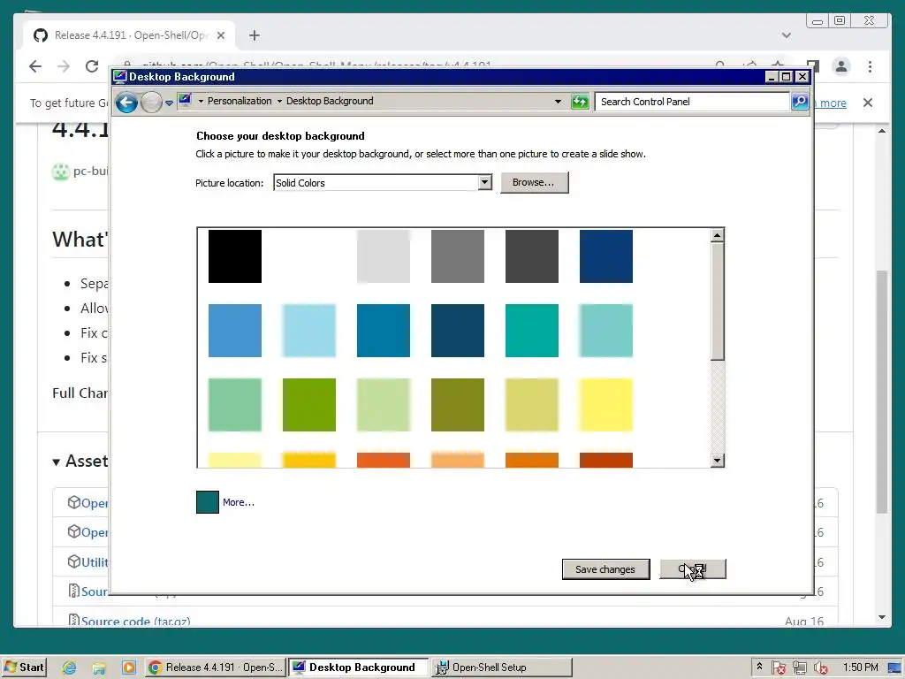Collapse the Assets section triangle on GitHub page

[x=56, y=462]
